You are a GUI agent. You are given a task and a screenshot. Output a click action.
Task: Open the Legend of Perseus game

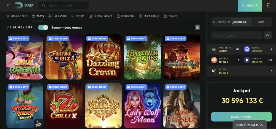click(182, 106)
